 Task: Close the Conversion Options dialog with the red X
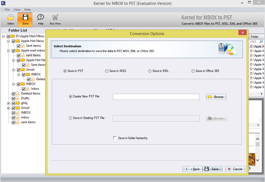242,33
